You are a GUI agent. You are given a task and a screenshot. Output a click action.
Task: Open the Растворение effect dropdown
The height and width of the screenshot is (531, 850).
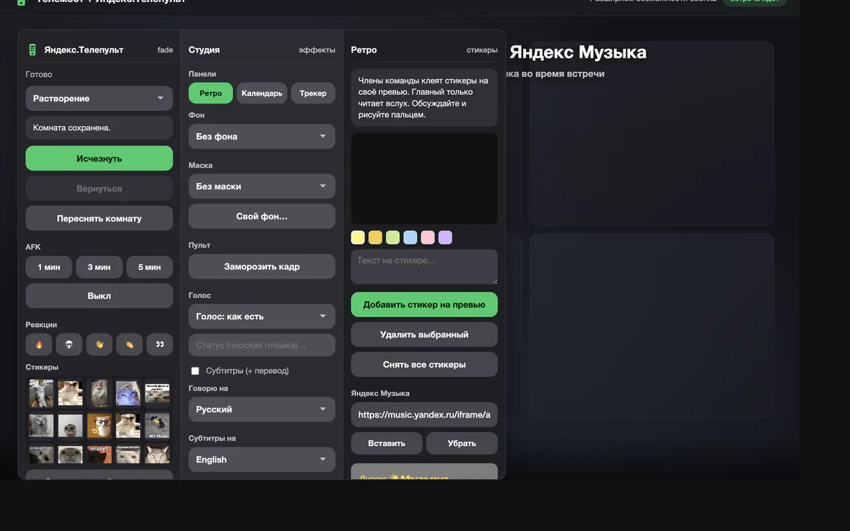point(99,98)
